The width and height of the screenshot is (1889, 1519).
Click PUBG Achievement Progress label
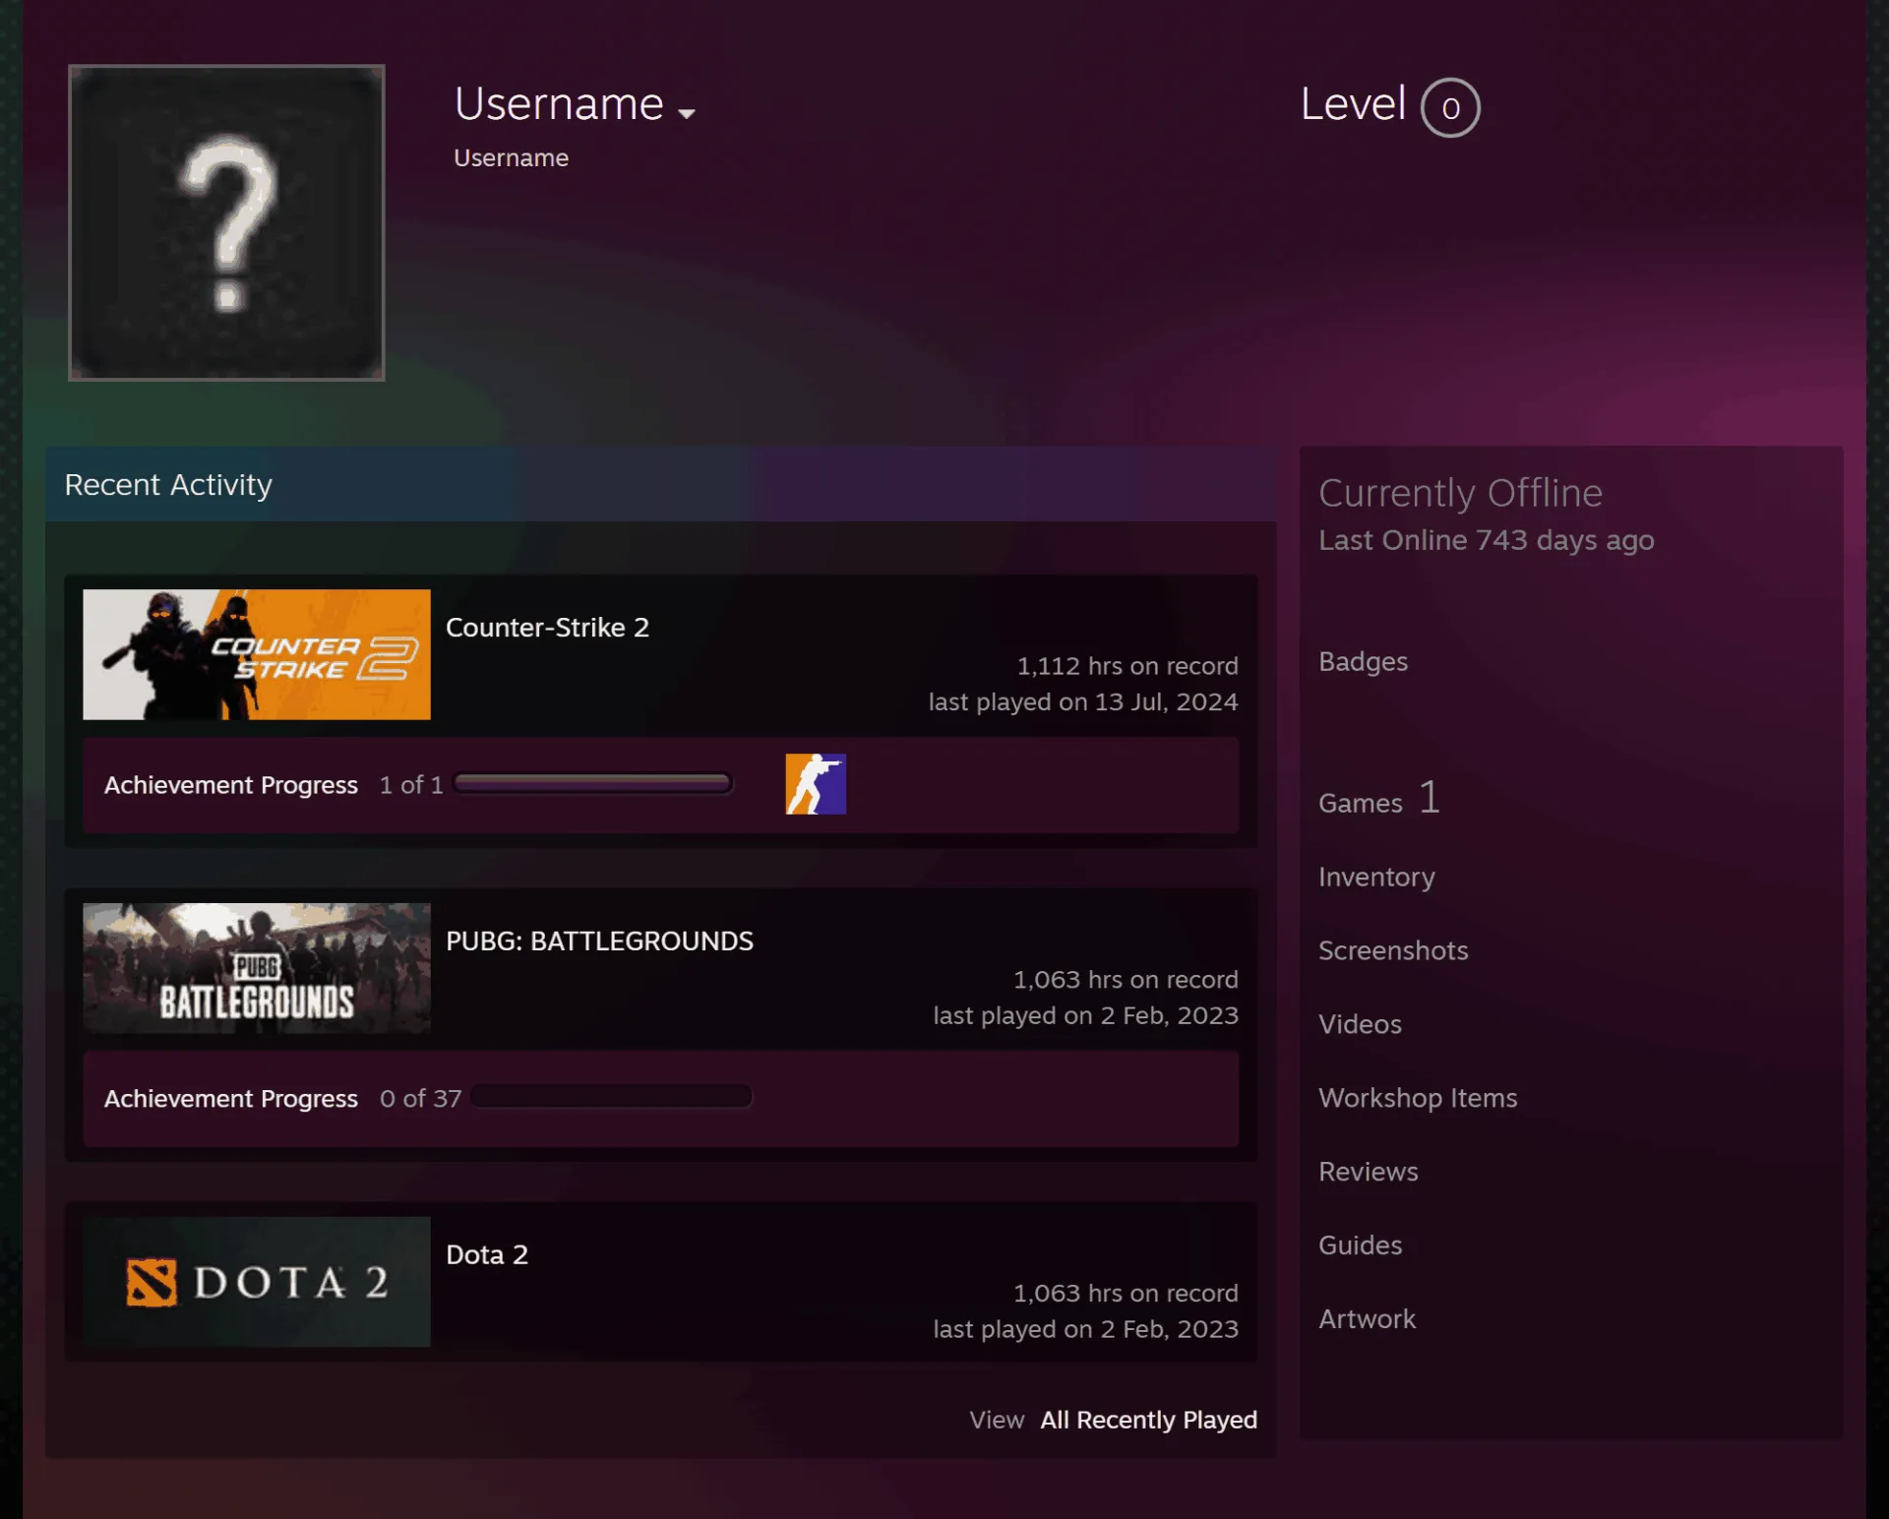231,1099
